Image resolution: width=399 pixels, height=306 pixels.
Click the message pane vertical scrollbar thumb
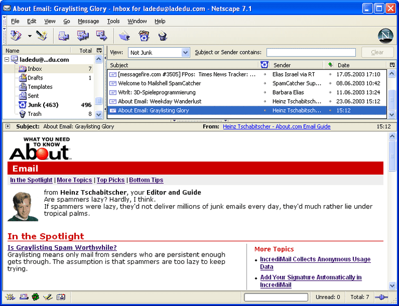click(392, 156)
